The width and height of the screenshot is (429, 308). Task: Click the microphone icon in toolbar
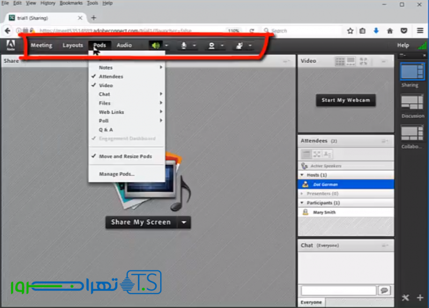[184, 46]
